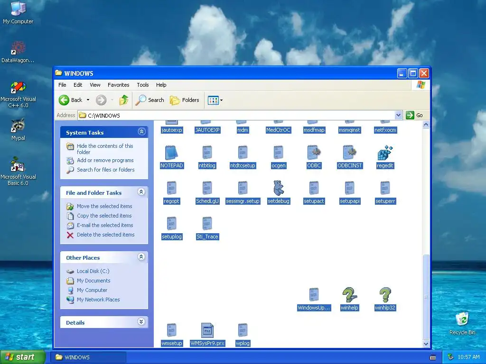Select the ntdtcsetup log file

(243, 153)
